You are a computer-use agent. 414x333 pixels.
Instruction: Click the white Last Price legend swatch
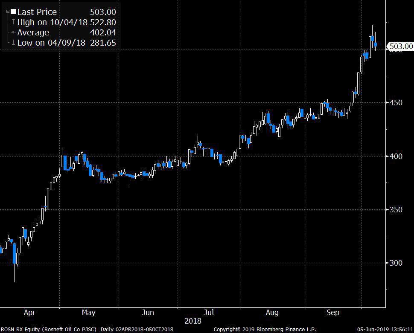(13, 12)
